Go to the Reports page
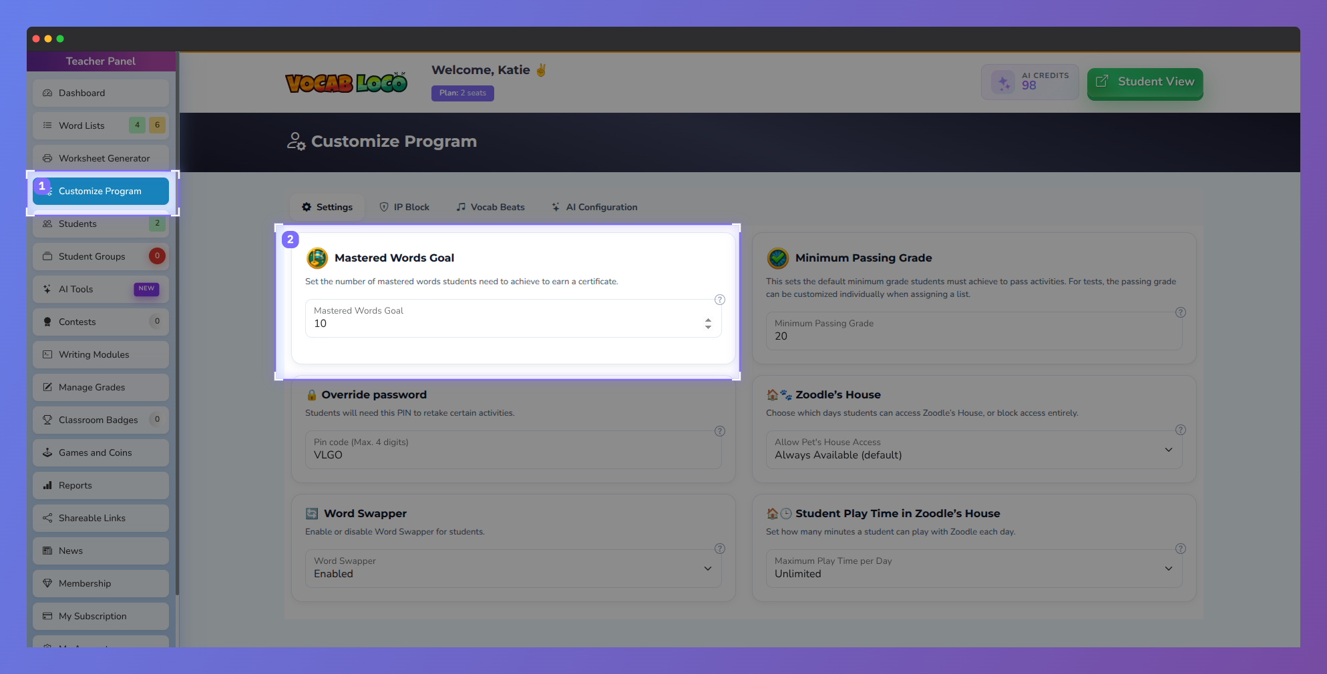The image size is (1327, 674). (101, 485)
